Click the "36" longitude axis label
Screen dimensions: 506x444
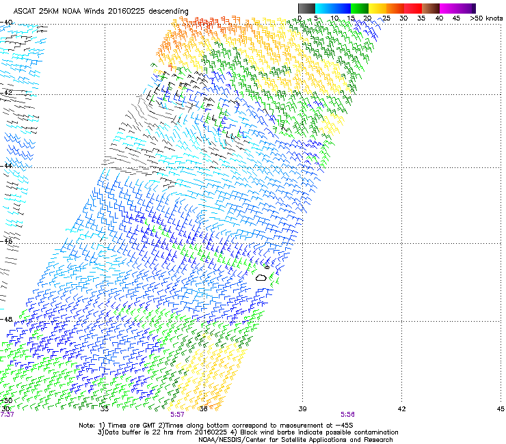(203, 409)
